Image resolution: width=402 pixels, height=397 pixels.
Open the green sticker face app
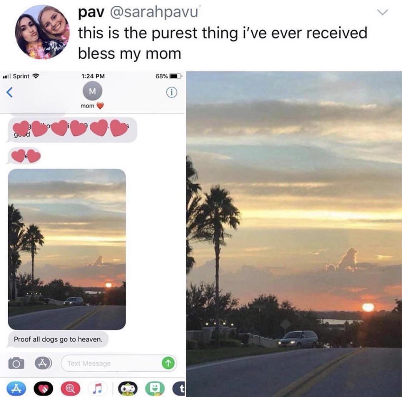155,388
